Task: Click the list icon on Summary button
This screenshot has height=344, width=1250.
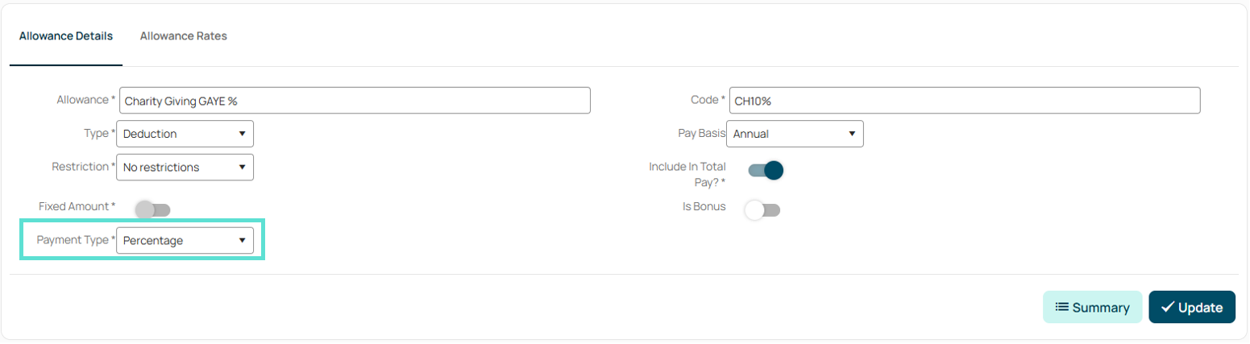Action: 1062,307
